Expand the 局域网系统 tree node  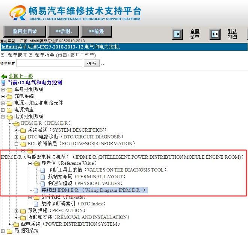pos(3,231)
